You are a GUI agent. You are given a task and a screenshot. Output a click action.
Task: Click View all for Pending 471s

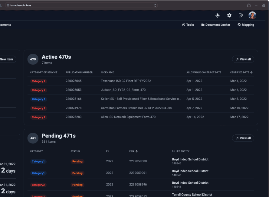pyautogui.click(x=243, y=138)
